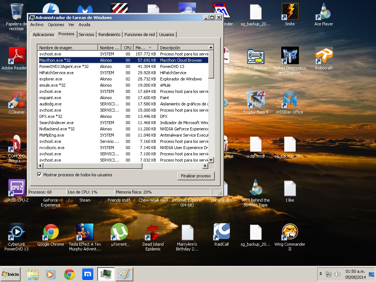The width and height of the screenshot is (376, 282).
Task: Open Windows Explorer from taskbar
Action: point(33,274)
